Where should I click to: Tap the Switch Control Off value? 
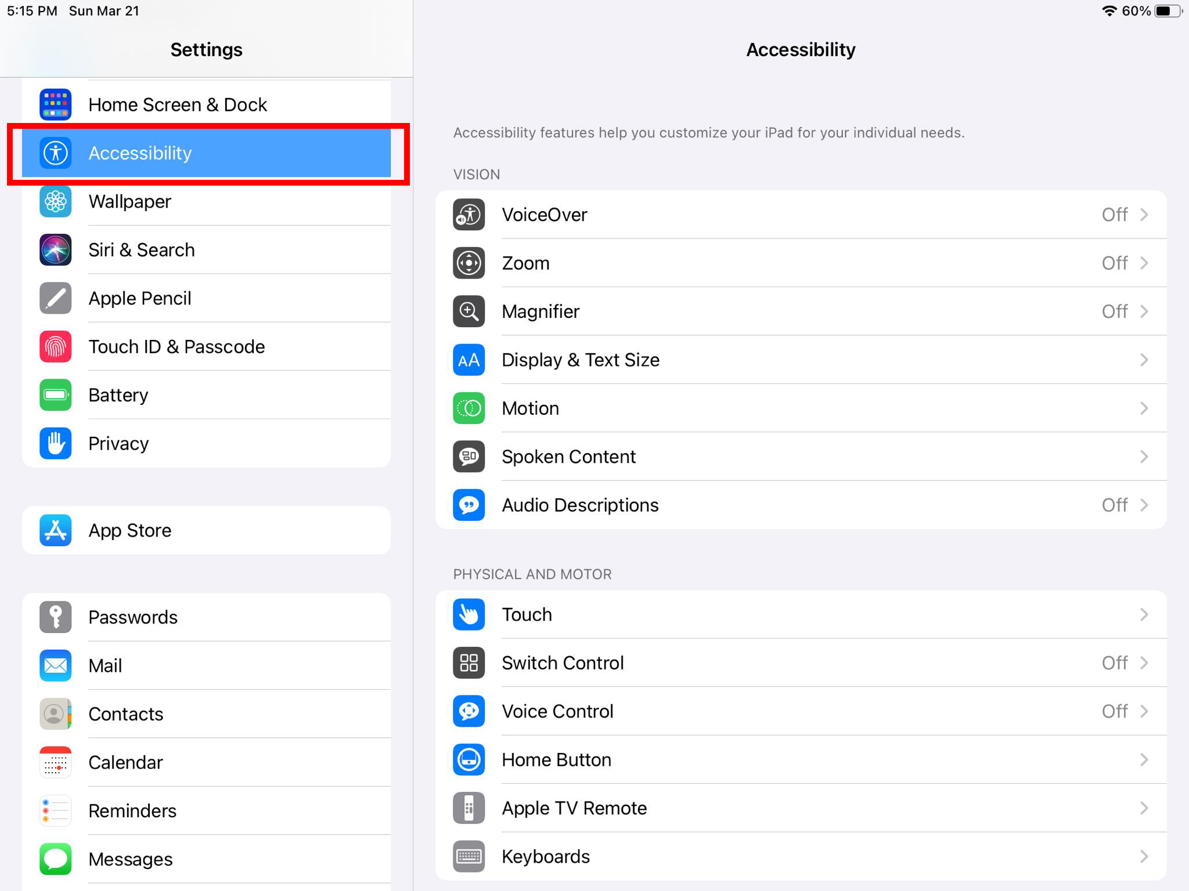coord(1115,663)
